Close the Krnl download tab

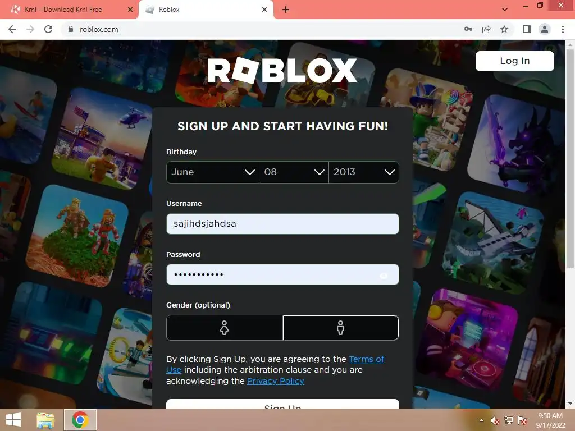(130, 10)
